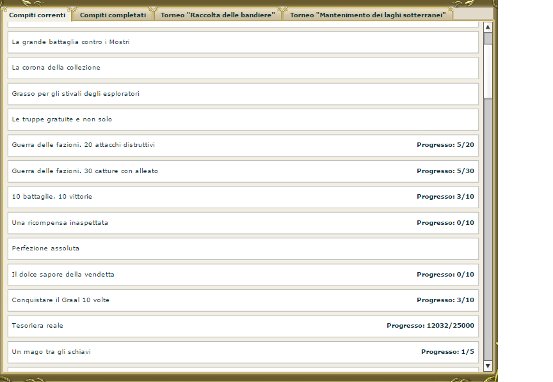Open "Il dolce sapore della vendetta" task

coord(243,275)
